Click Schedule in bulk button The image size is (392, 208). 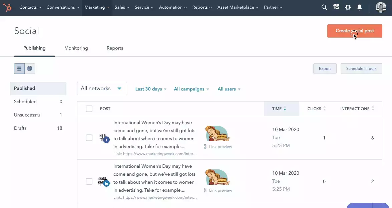coord(361,69)
